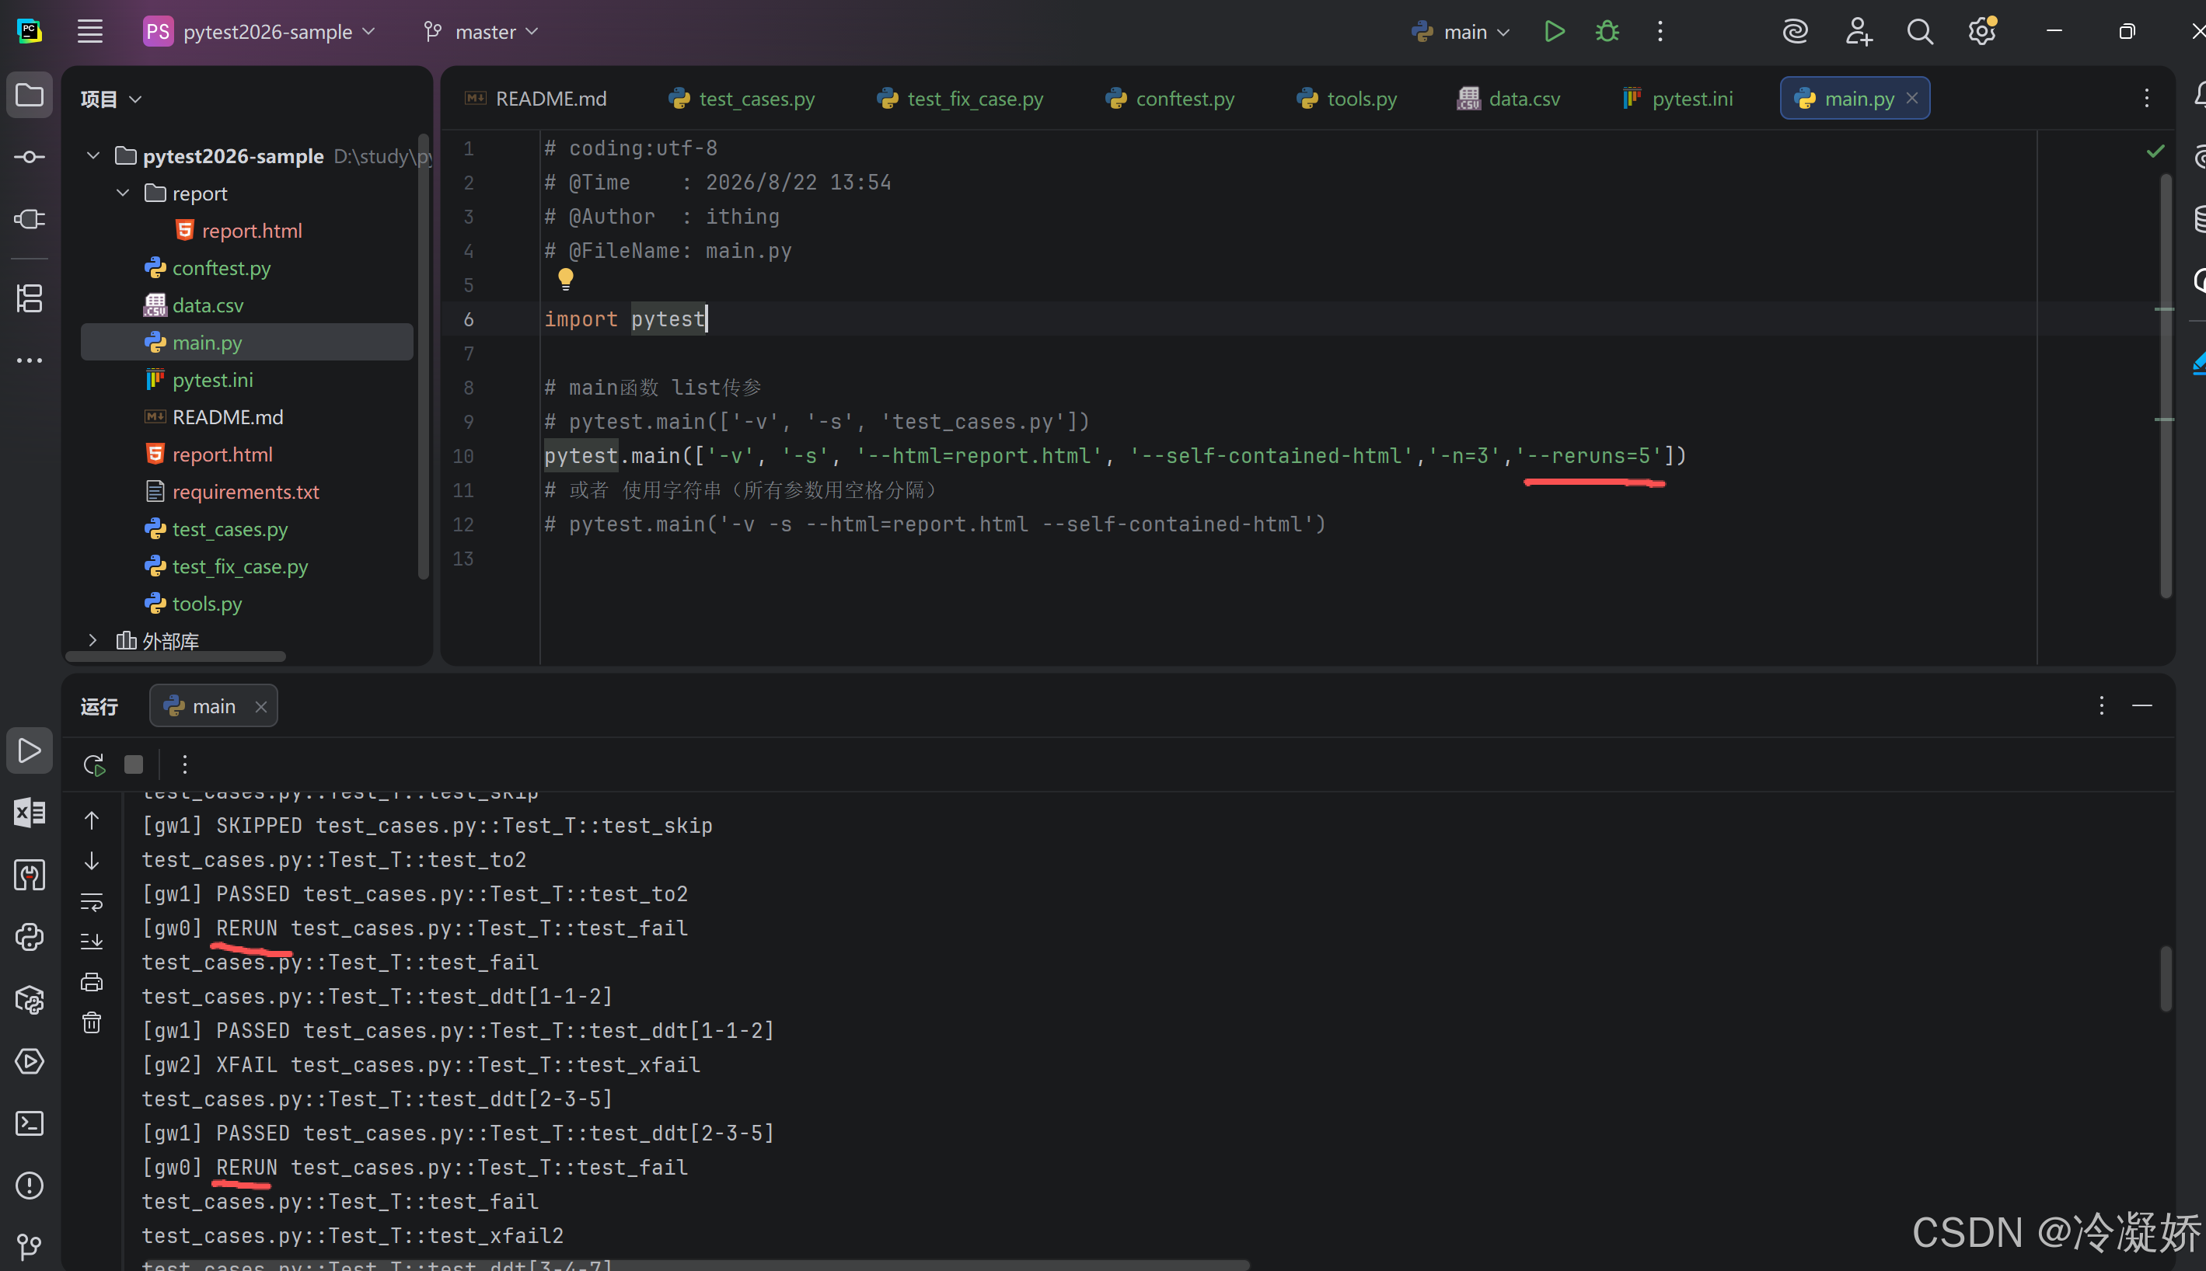Toggle scroll to end in console

click(x=92, y=942)
